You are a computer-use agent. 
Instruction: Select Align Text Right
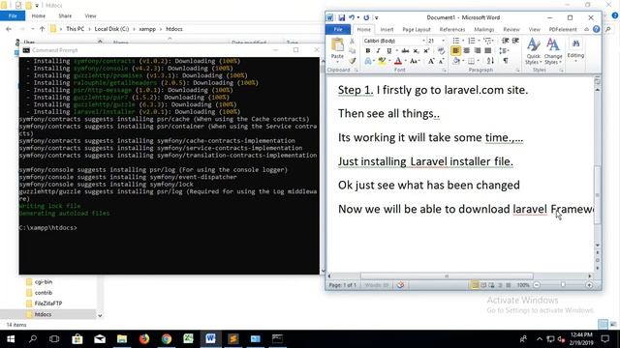point(478,50)
